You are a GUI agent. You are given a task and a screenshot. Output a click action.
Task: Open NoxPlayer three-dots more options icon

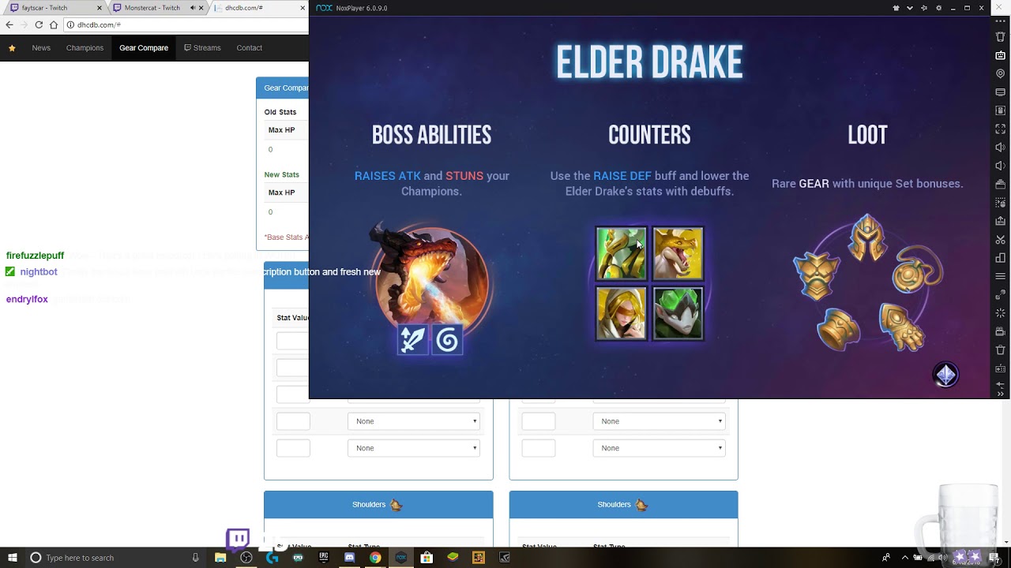point(1001,22)
